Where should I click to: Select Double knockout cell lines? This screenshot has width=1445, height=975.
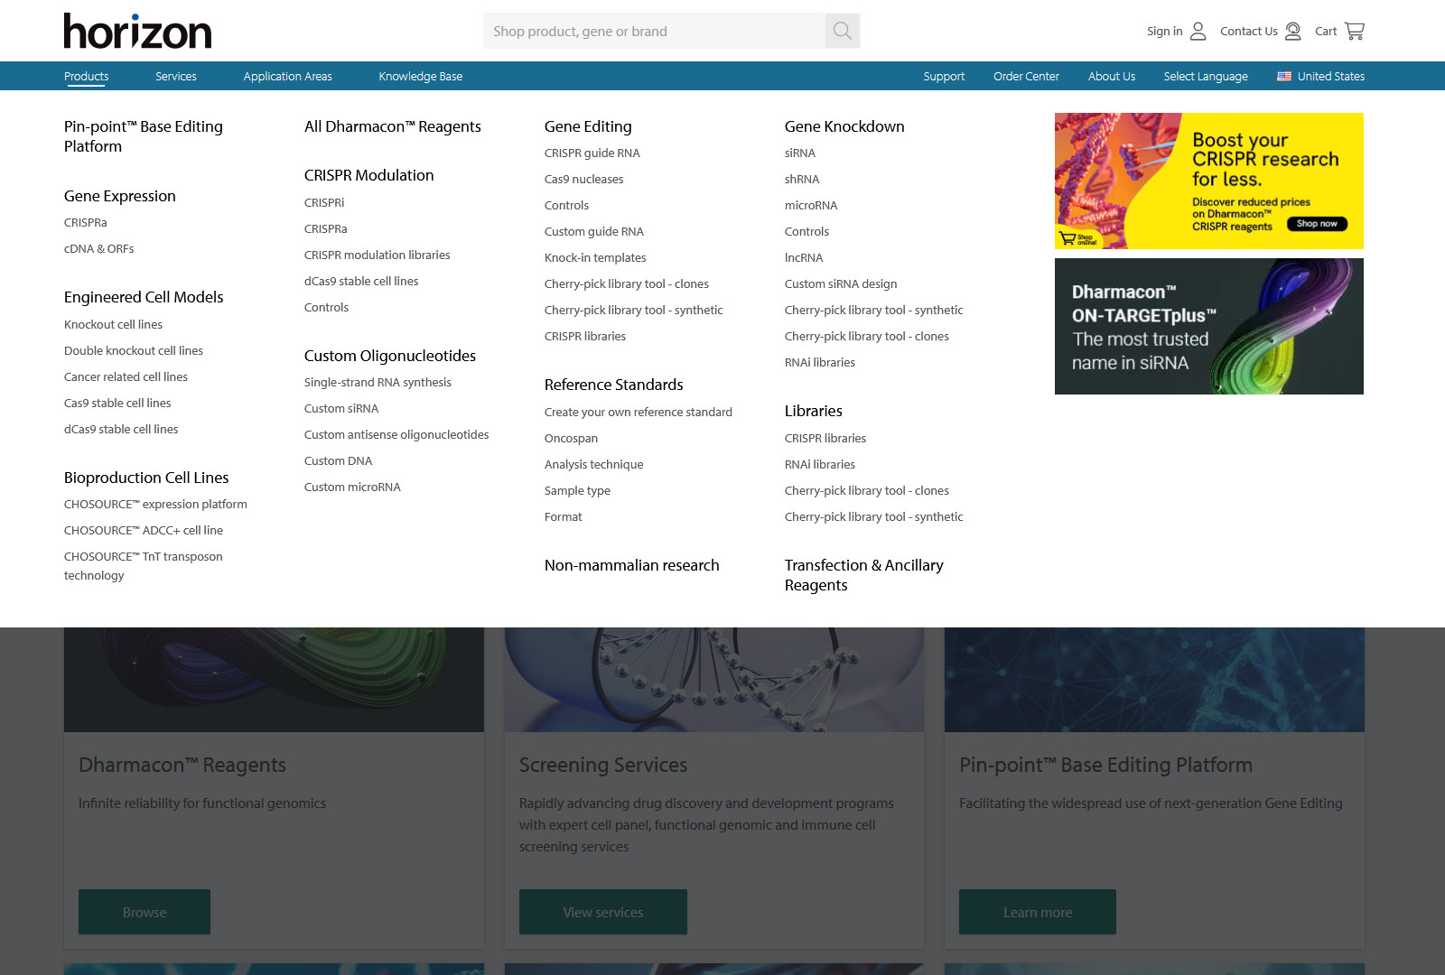(134, 351)
